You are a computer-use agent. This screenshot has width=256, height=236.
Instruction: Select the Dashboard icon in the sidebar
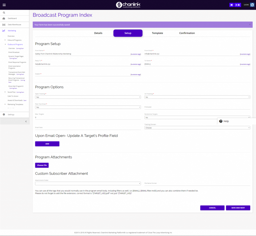(3, 18)
